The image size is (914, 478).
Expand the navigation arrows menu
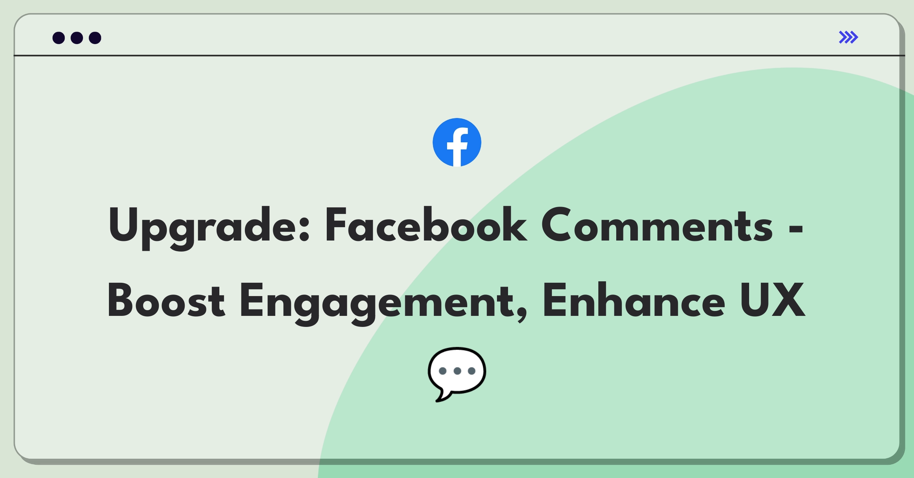[x=850, y=38]
